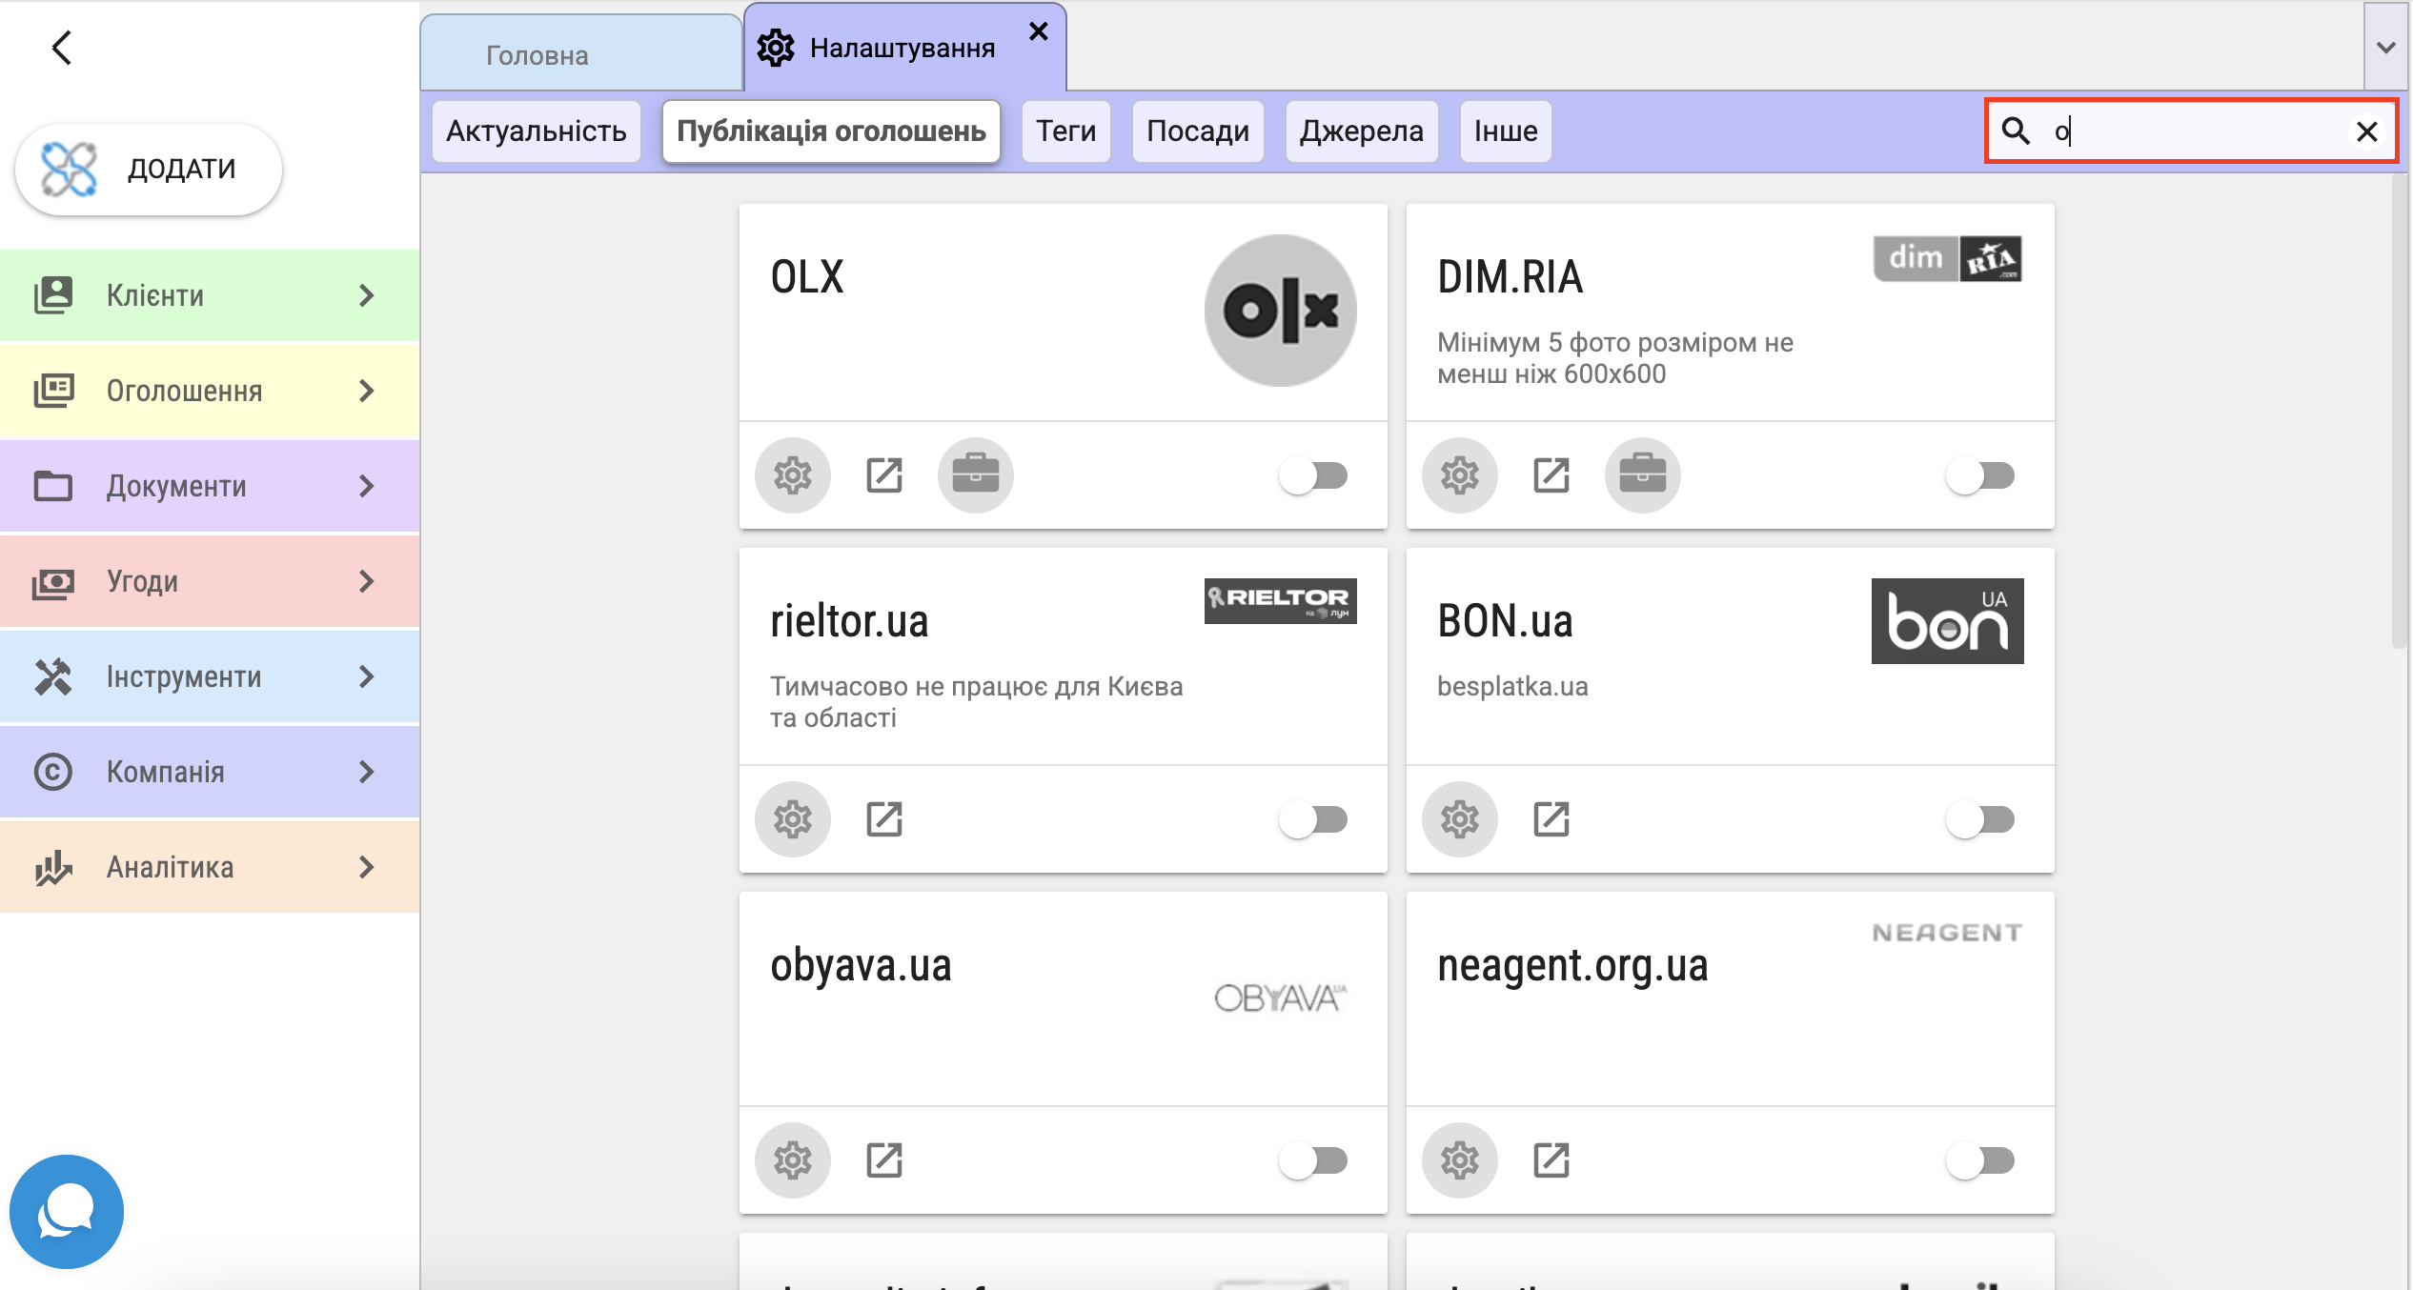
Task: Click the back arrow in sidebar
Action: (62, 48)
